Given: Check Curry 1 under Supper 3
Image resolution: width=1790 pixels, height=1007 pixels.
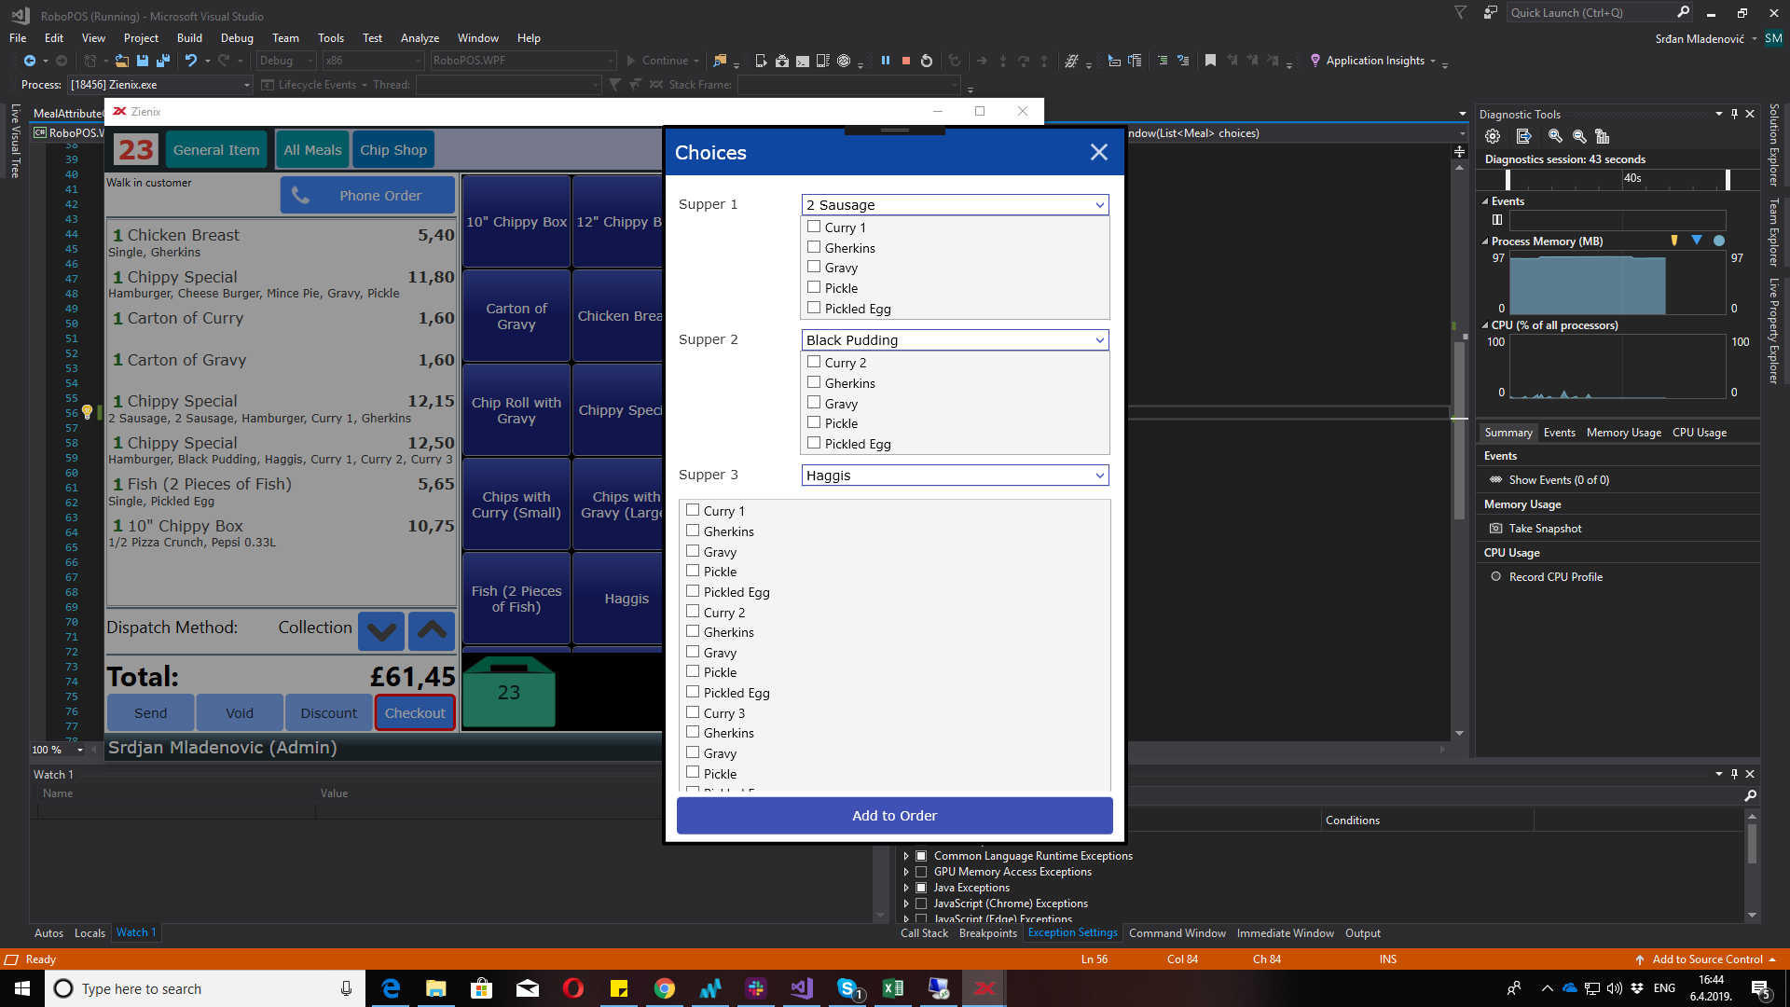Looking at the screenshot, I should pos(693,510).
